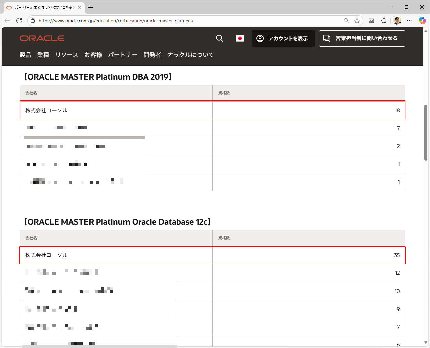Image resolution: width=430 pixels, height=348 pixels.
Task: Open the 製品 menu
Action: (x=25, y=55)
